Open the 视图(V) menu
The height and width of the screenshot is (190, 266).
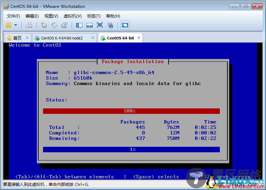coord(51,16)
